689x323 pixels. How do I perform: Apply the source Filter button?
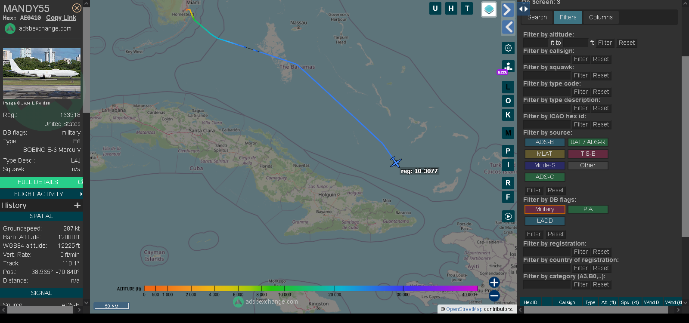pyautogui.click(x=534, y=191)
